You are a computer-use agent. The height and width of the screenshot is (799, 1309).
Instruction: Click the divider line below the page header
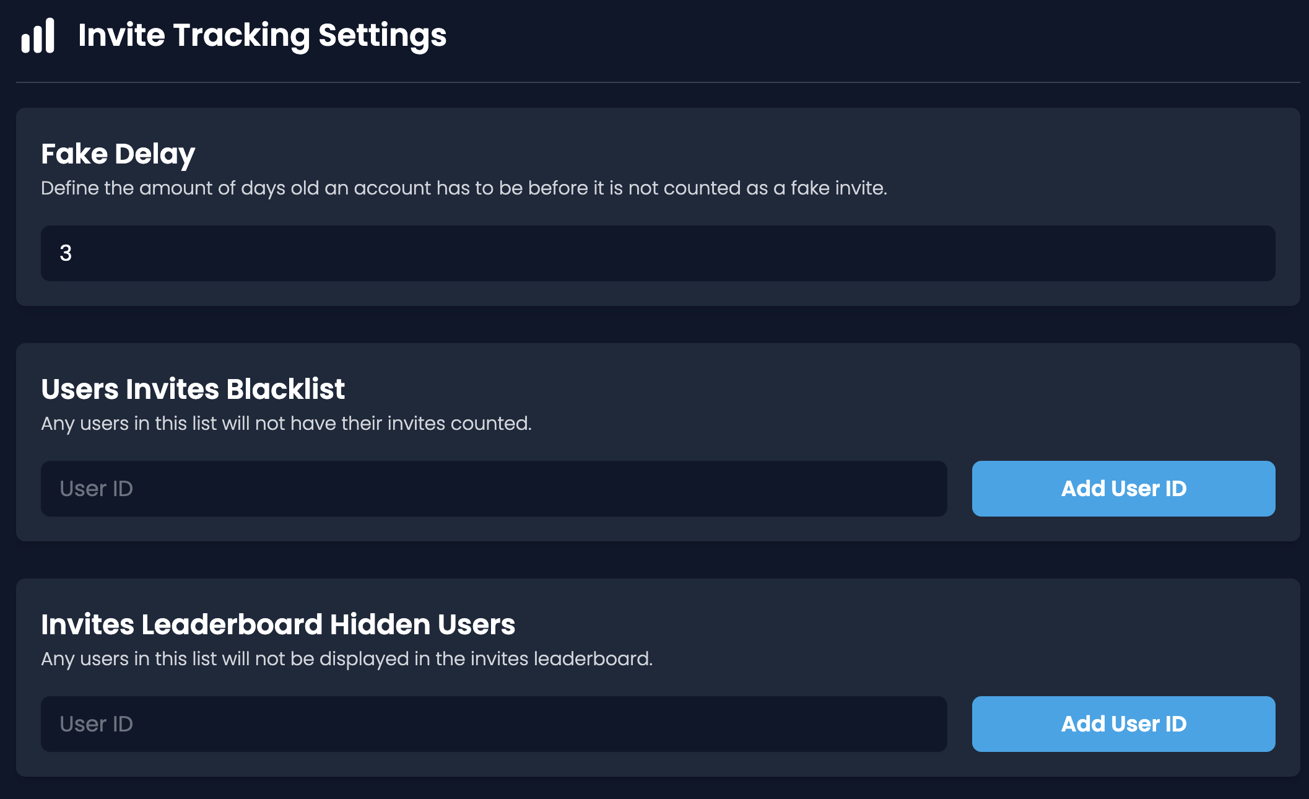pyautogui.click(x=658, y=82)
